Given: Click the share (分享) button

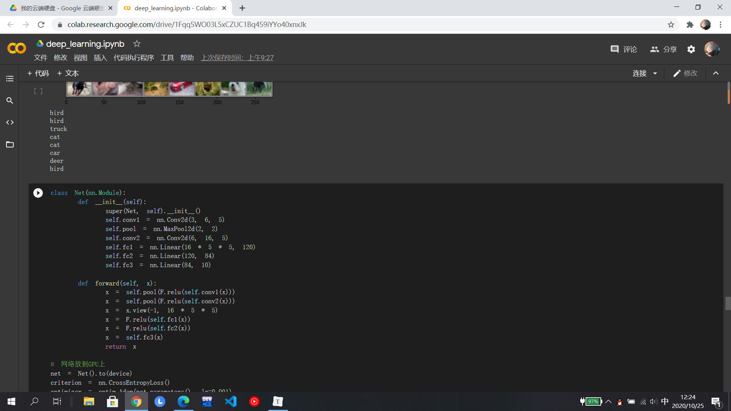Looking at the screenshot, I should point(664,49).
